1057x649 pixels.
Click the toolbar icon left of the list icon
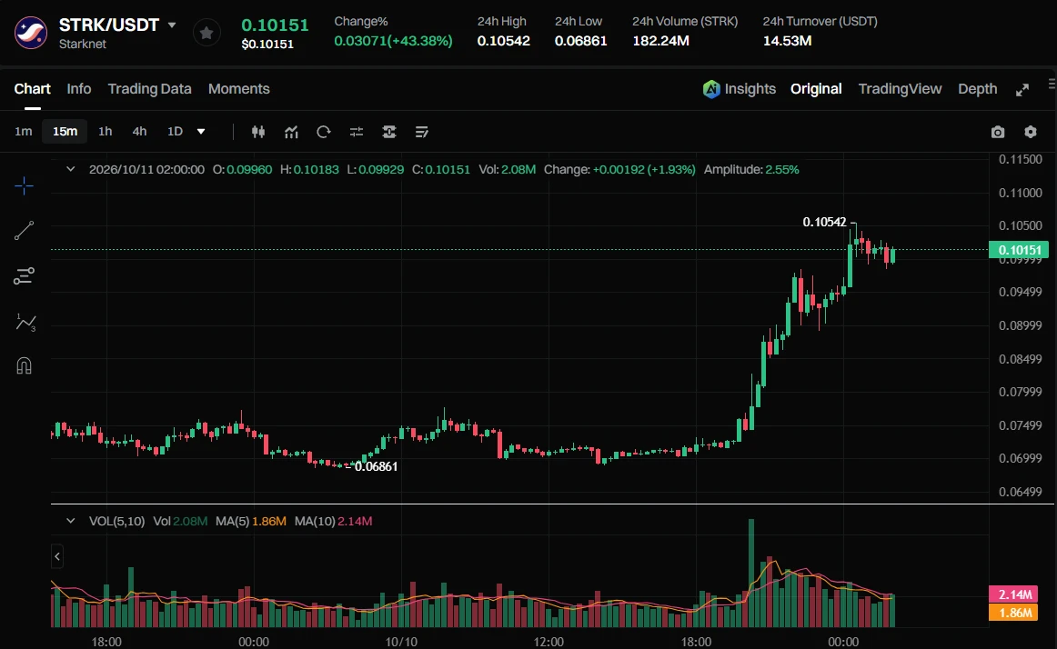pyautogui.click(x=389, y=132)
